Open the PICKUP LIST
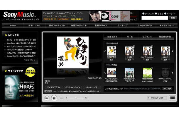Viewport: 179px width, 117px height. (157, 98)
